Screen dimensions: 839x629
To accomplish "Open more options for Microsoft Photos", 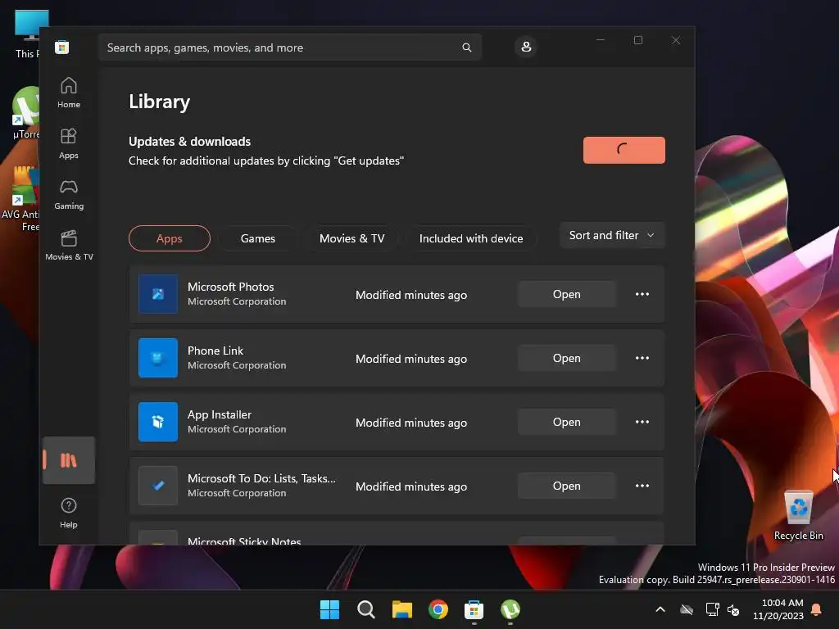I will pos(642,294).
